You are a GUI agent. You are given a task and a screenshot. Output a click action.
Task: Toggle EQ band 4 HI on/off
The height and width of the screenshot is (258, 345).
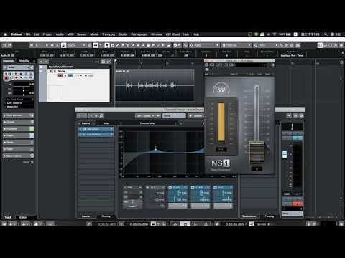tap(215, 188)
